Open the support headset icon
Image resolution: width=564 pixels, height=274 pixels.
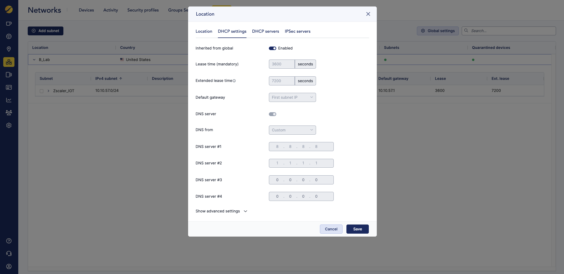[9, 254]
